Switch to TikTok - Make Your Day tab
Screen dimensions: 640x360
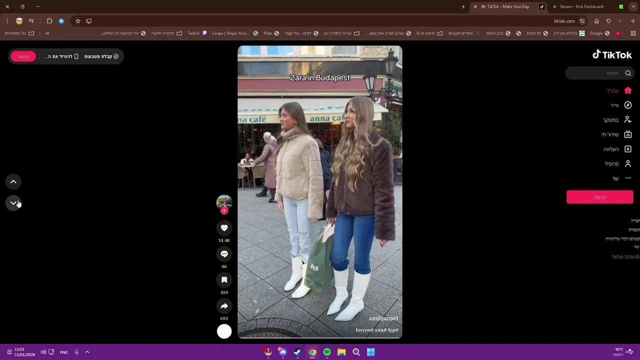coord(509,6)
